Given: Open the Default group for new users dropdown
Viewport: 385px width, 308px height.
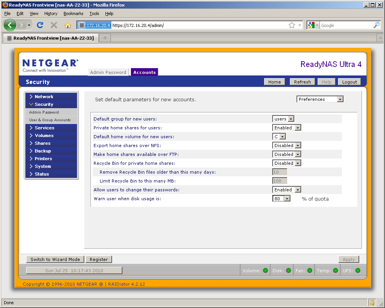Looking at the screenshot, I should click(283, 119).
